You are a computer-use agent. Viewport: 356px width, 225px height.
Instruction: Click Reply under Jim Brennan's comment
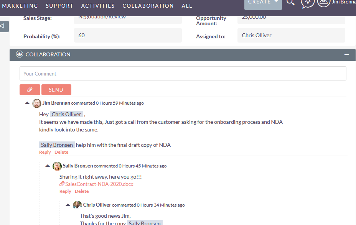[x=45, y=152]
